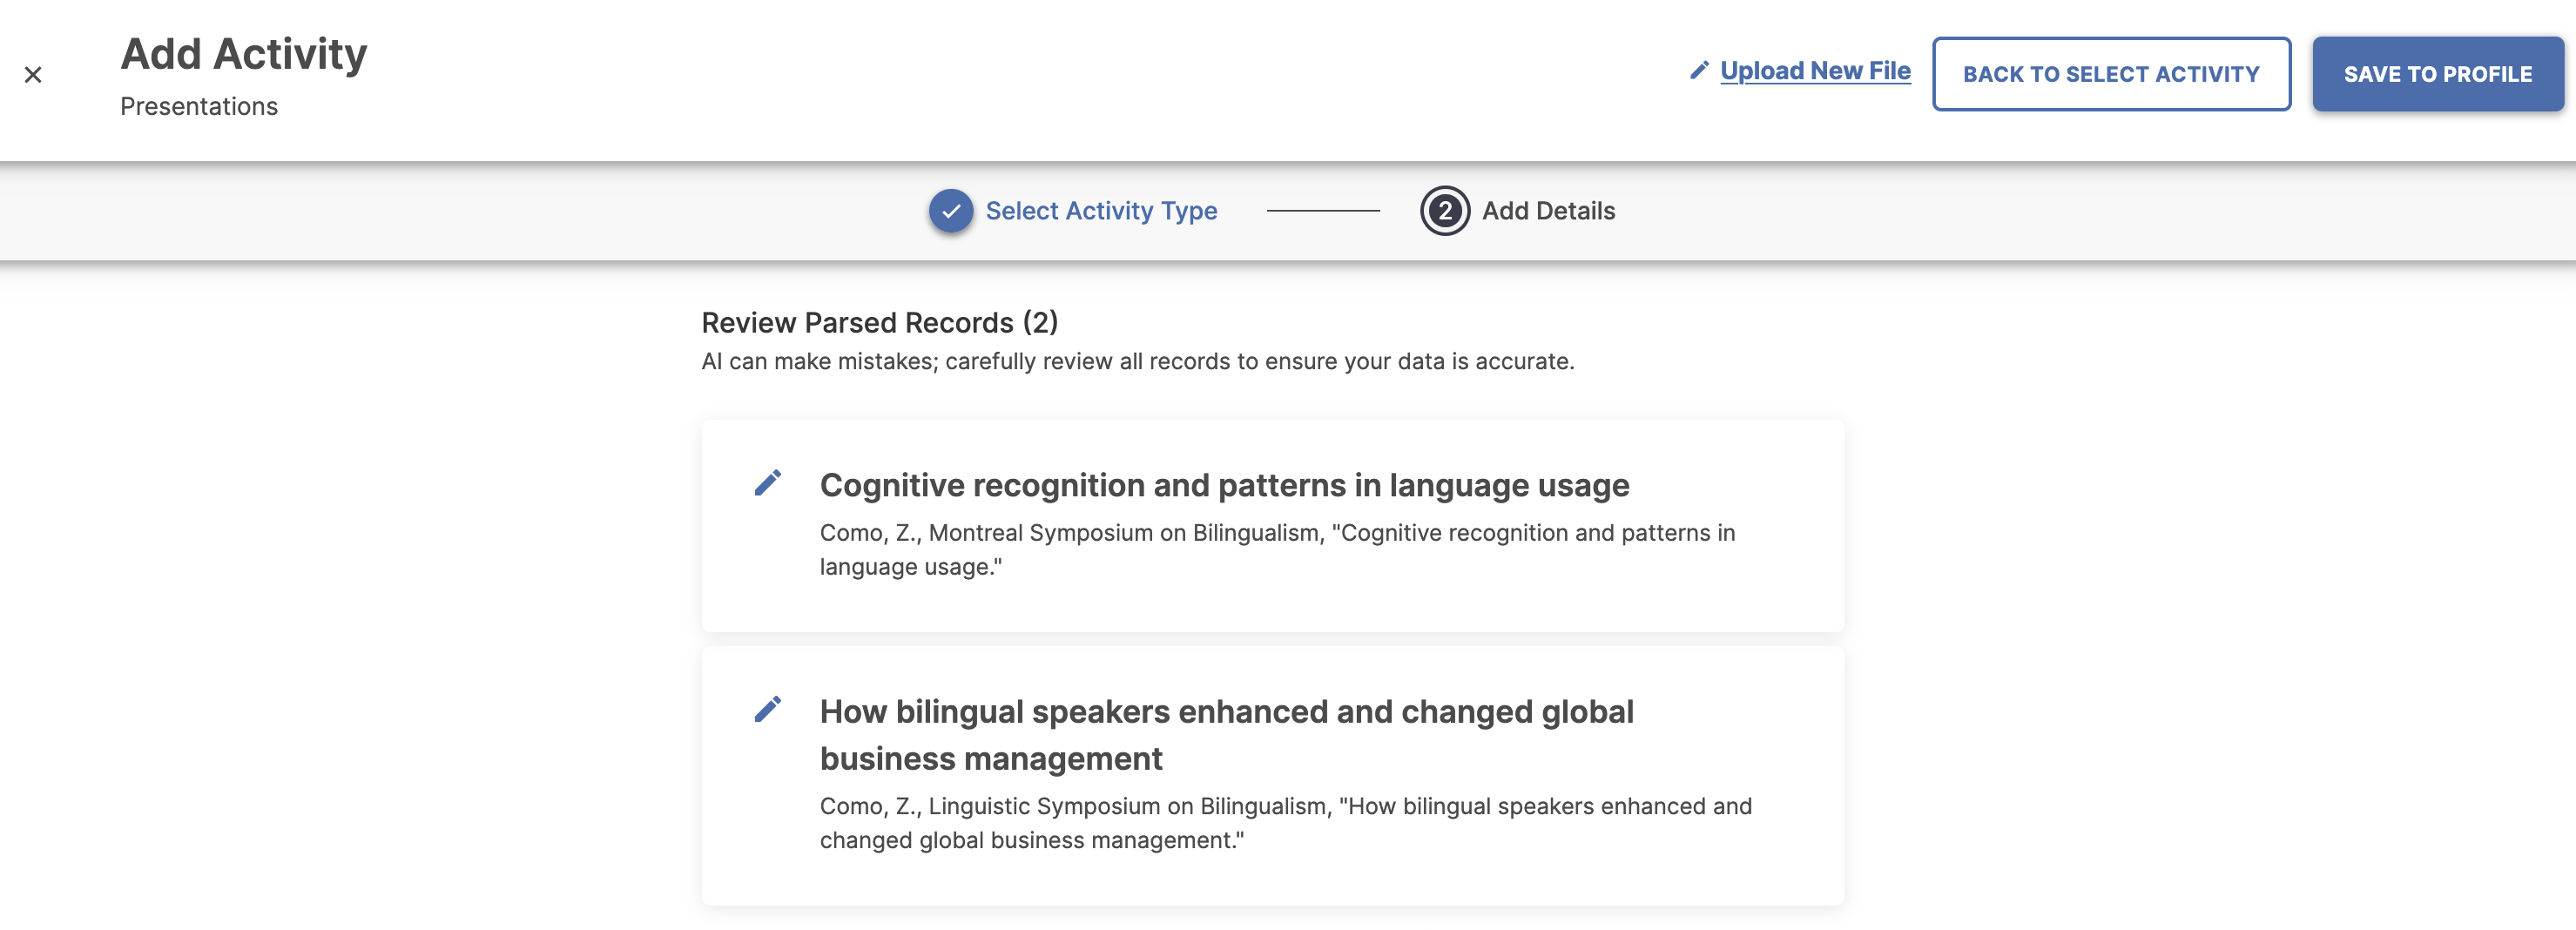The image size is (2576, 930).
Task: Select the Add Details step label
Action: (x=1548, y=211)
